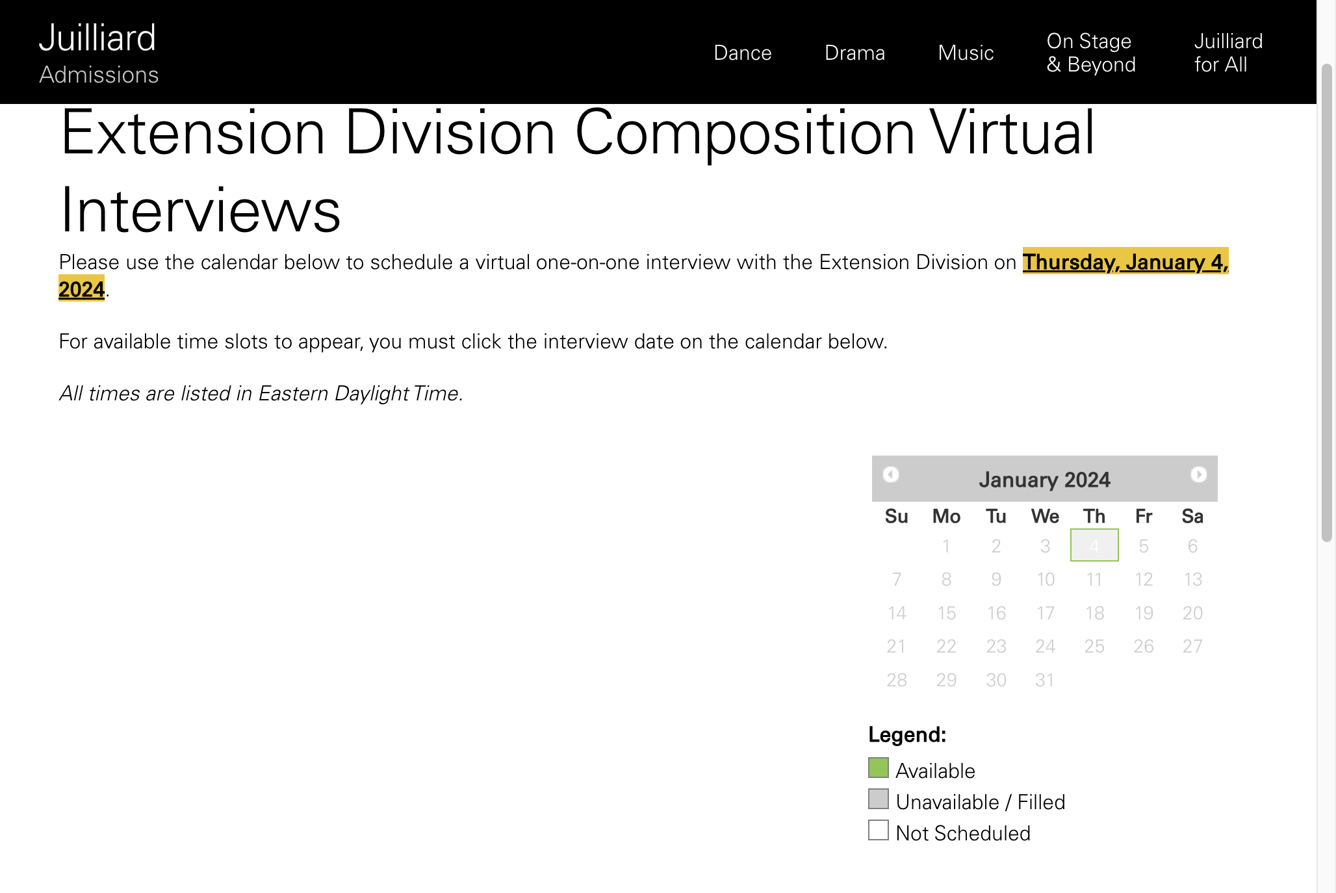Click the January 2024 calendar title
This screenshot has width=1336, height=893.
tap(1045, 480)
